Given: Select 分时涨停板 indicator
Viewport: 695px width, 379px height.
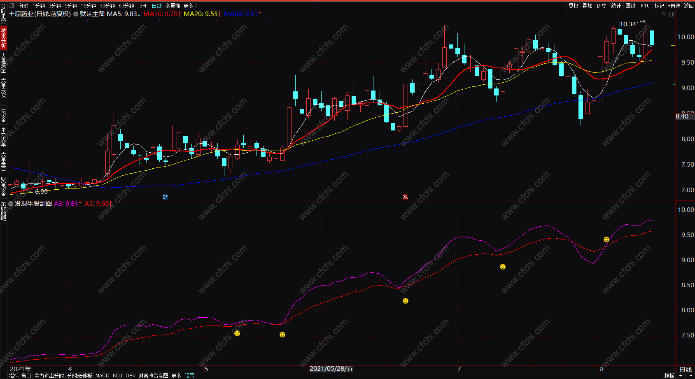Looking at the screenshot, I should coord(80,376).
